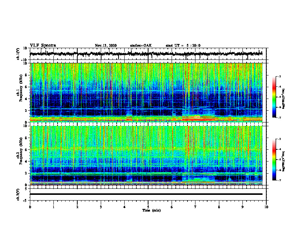
Task: Click the "5" tick on ch.3(V) axis
Action: [x=27, y=189]
